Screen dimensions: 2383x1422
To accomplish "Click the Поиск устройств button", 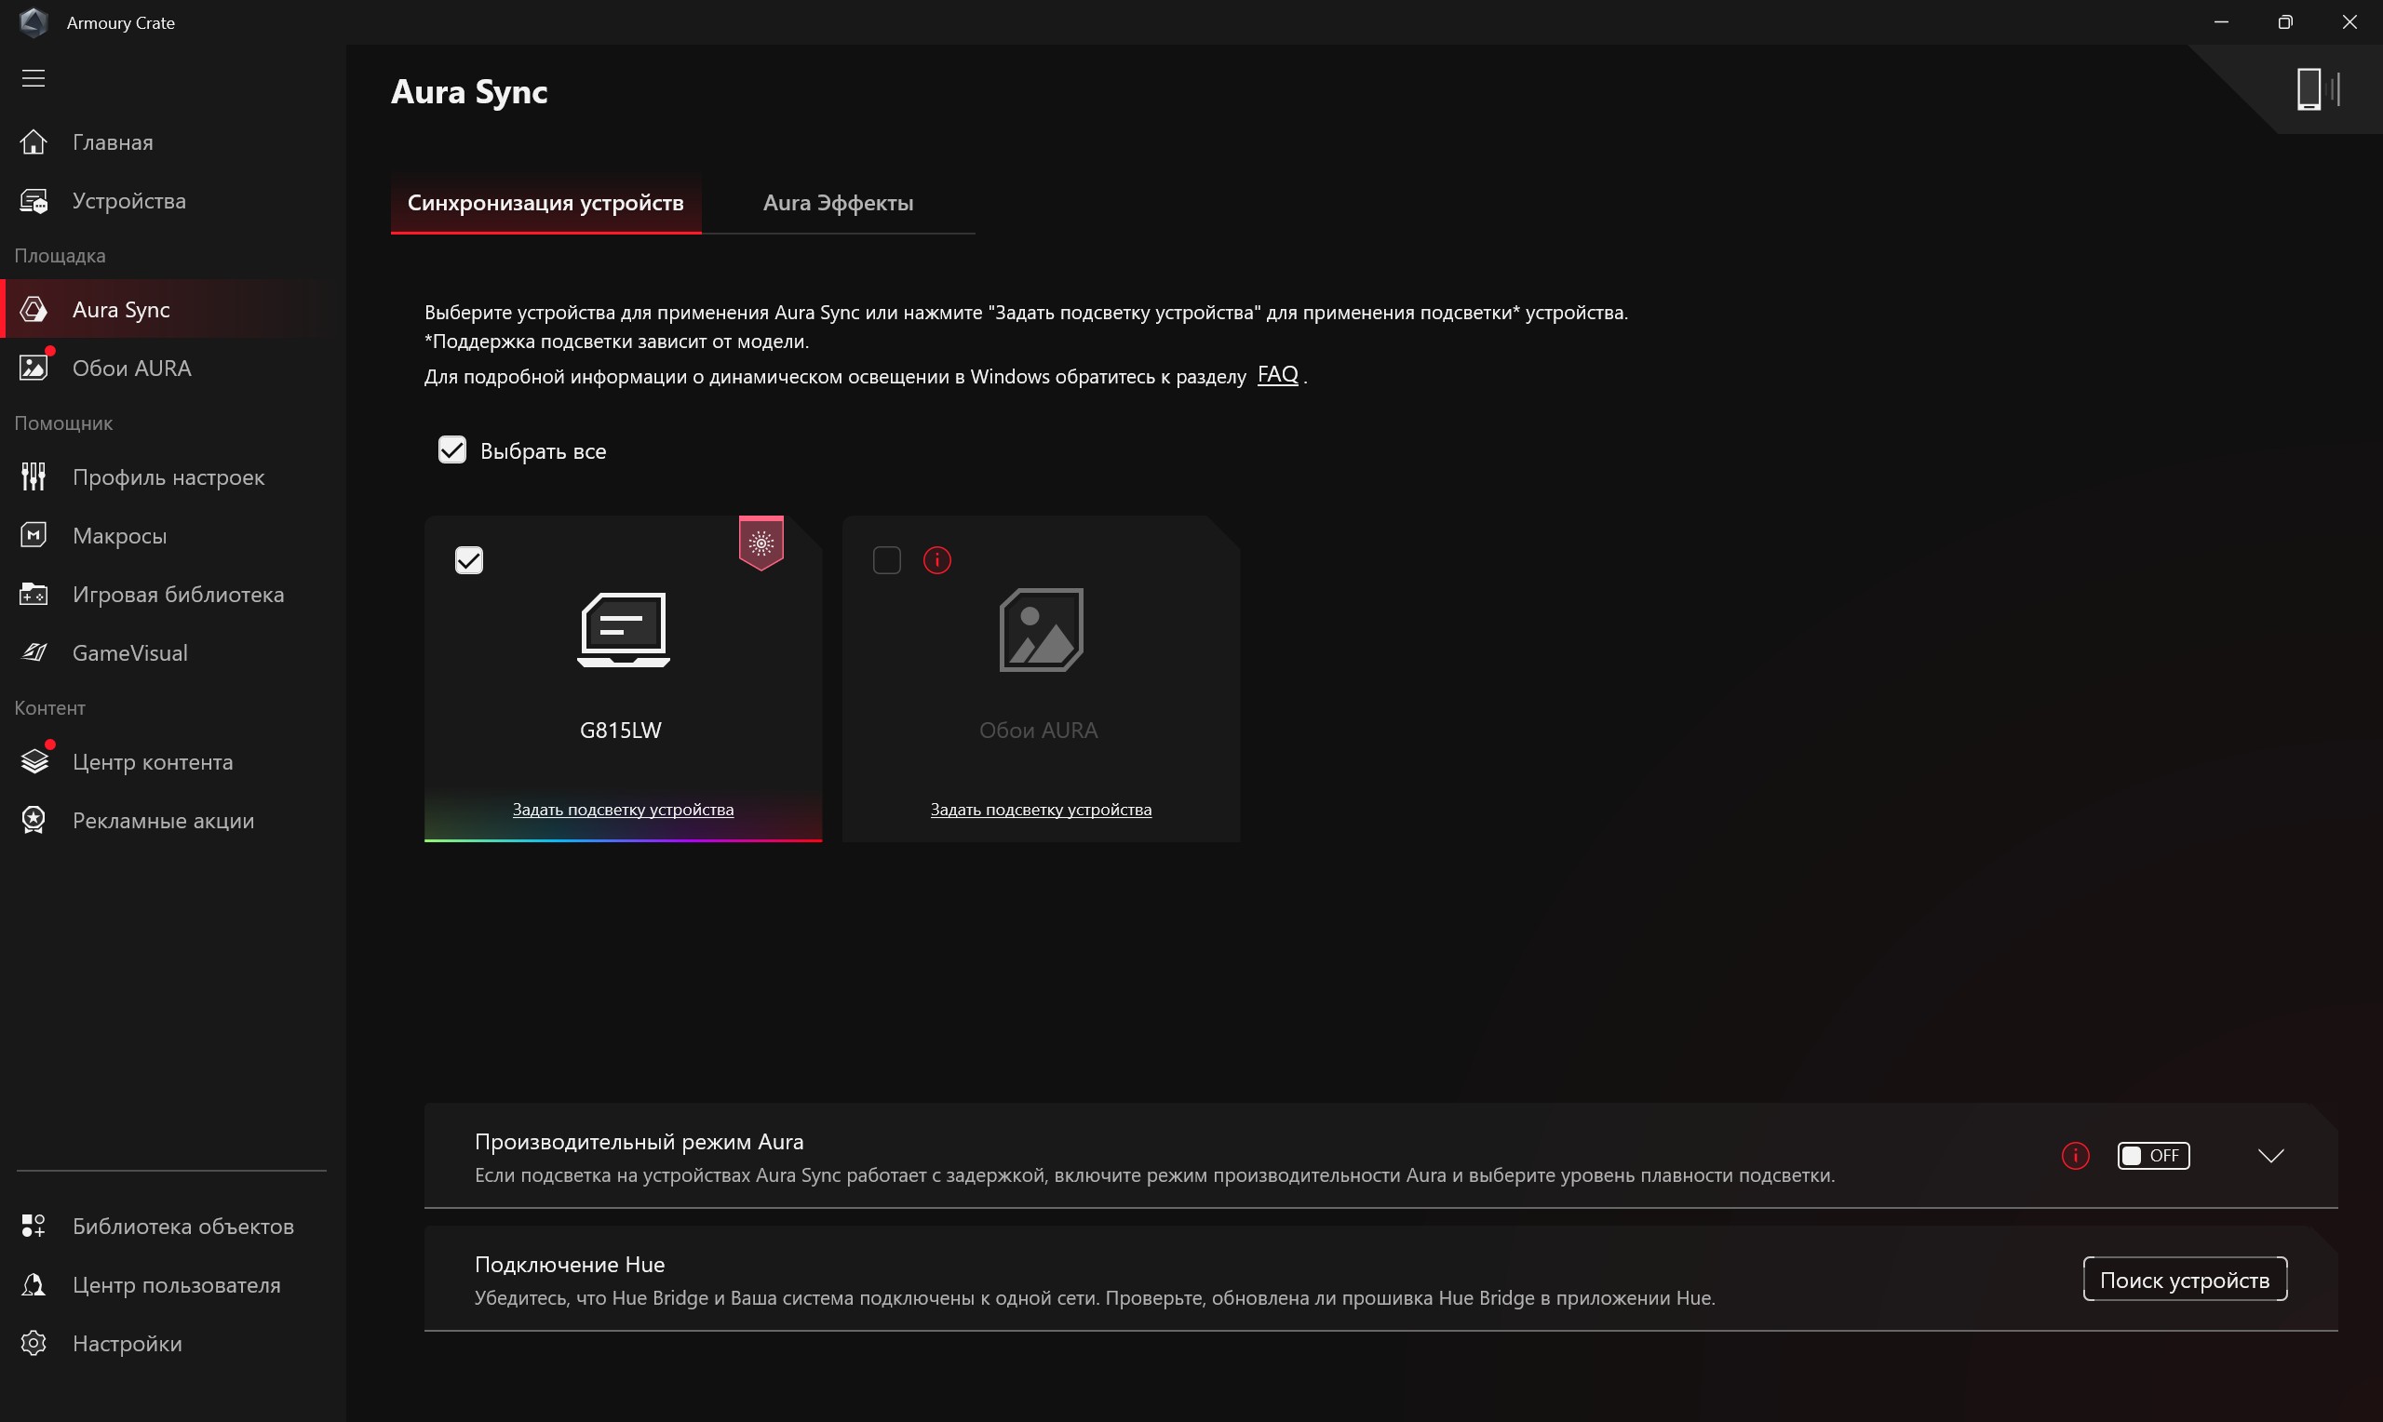I will pos(2185,1280).
